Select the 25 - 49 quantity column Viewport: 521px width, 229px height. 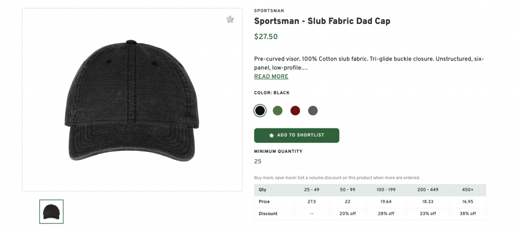(x=312, y=190)
